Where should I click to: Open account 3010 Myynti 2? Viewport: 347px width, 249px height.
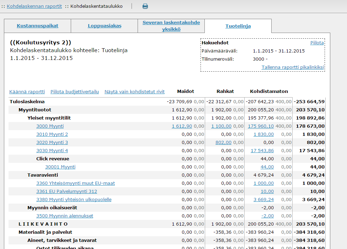click(x=52, y=134)
